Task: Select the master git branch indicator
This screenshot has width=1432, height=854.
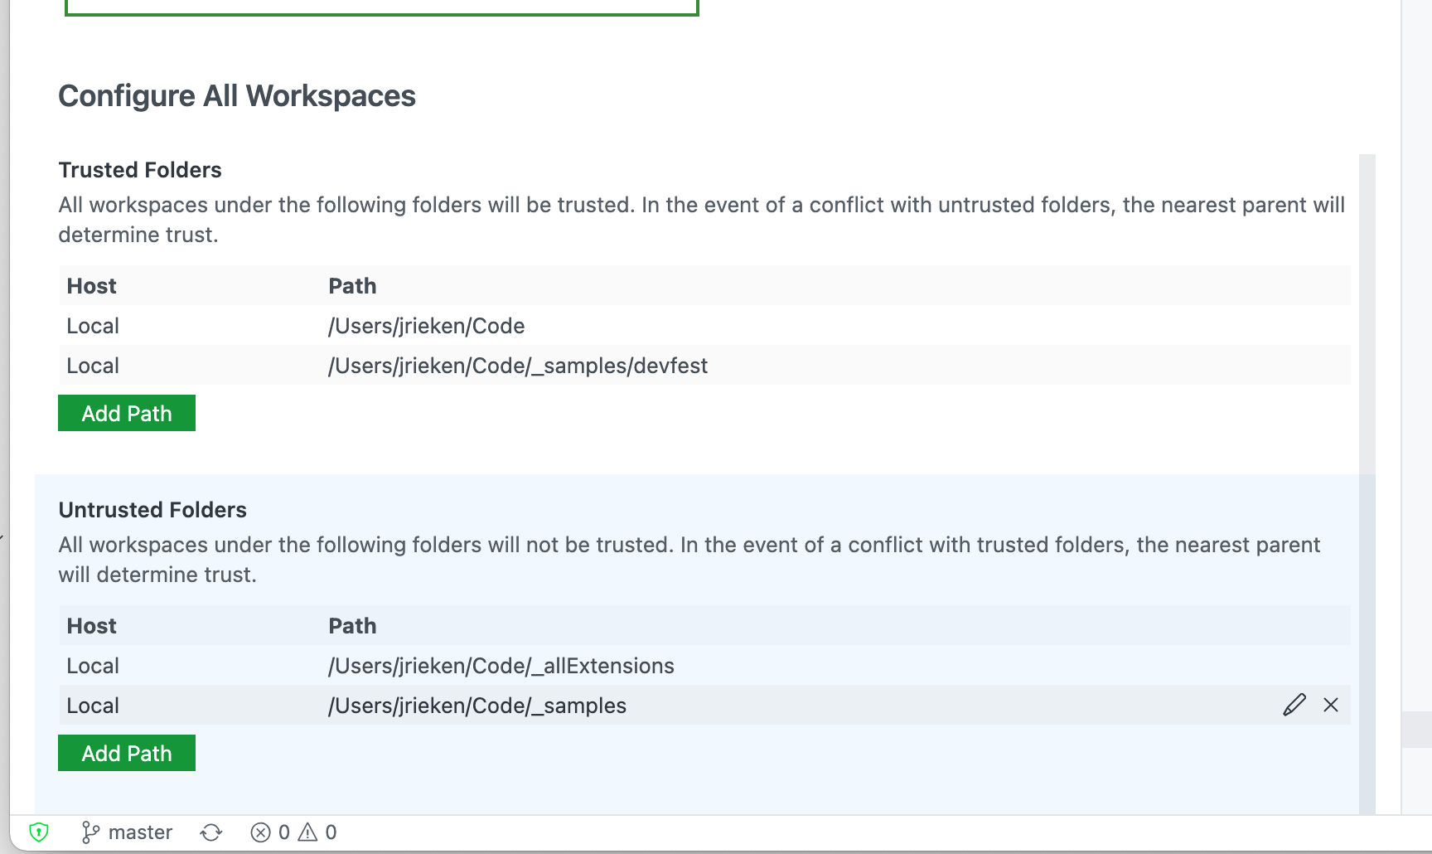Action: (126, 832)
